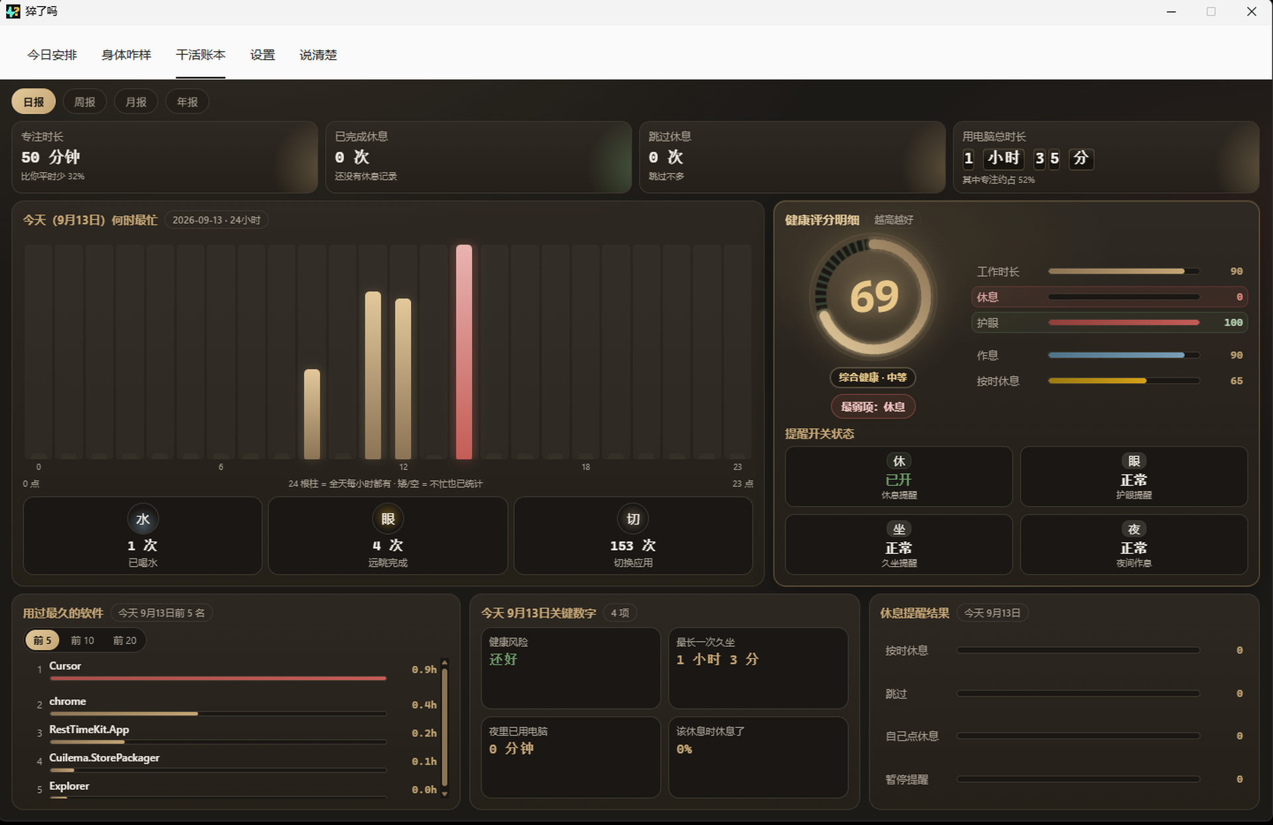
Task: Switch to the 身体咋样 tab
Action: (x=126, y=55)
